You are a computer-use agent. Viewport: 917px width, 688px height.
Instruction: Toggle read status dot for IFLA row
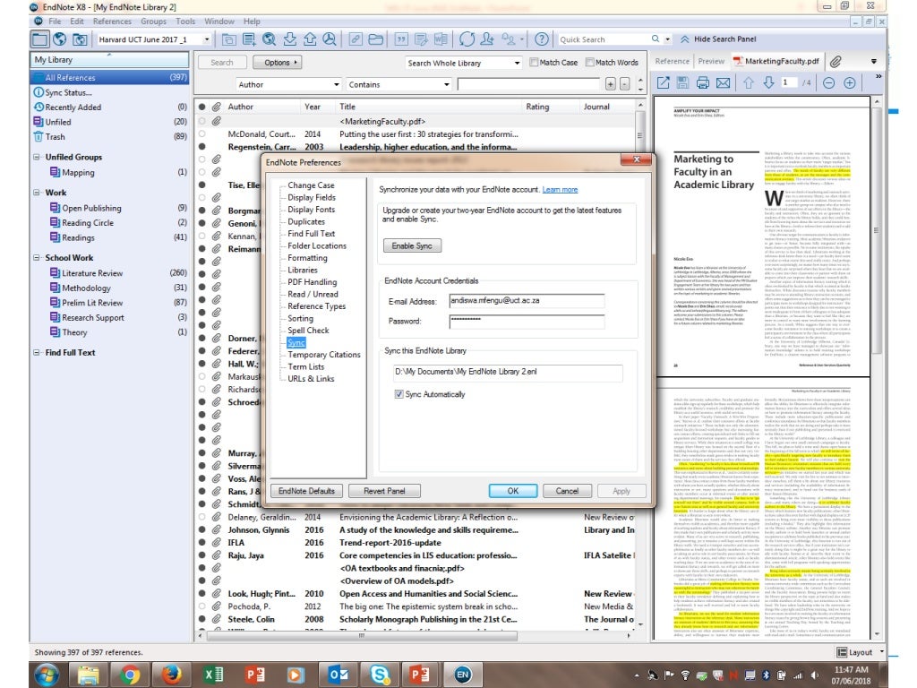point(201,542)
